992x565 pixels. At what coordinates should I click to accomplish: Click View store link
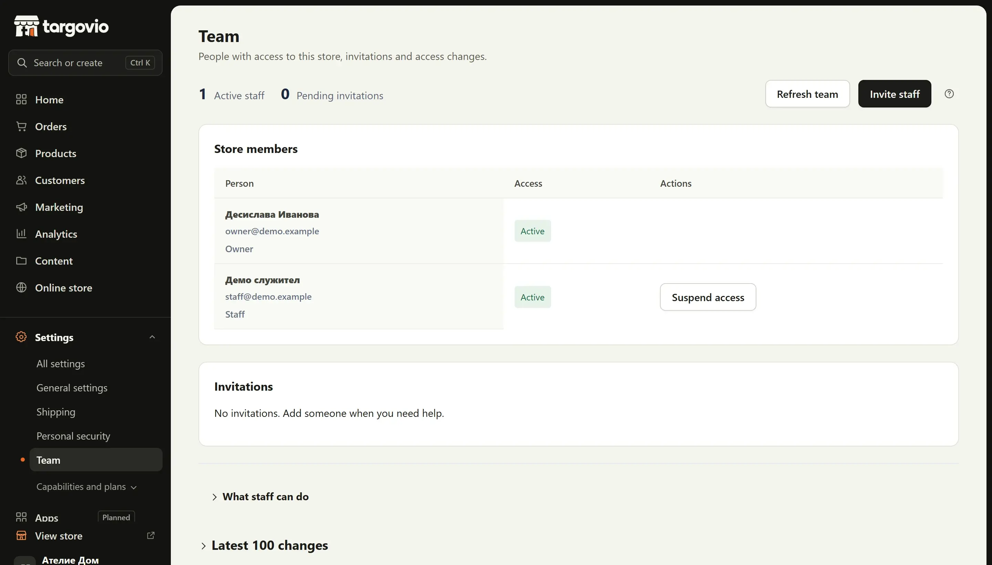pos(59,536)
